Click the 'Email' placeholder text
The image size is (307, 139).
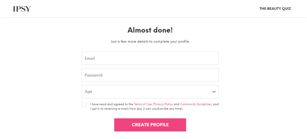90,58
